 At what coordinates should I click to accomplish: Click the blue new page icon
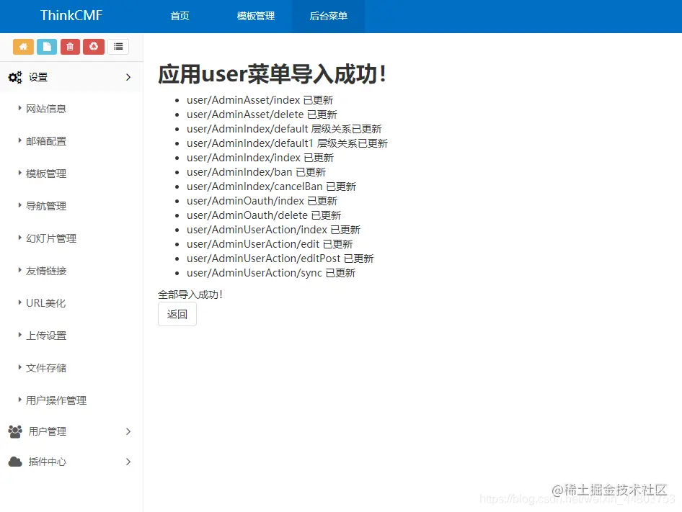tap(46, 46)
